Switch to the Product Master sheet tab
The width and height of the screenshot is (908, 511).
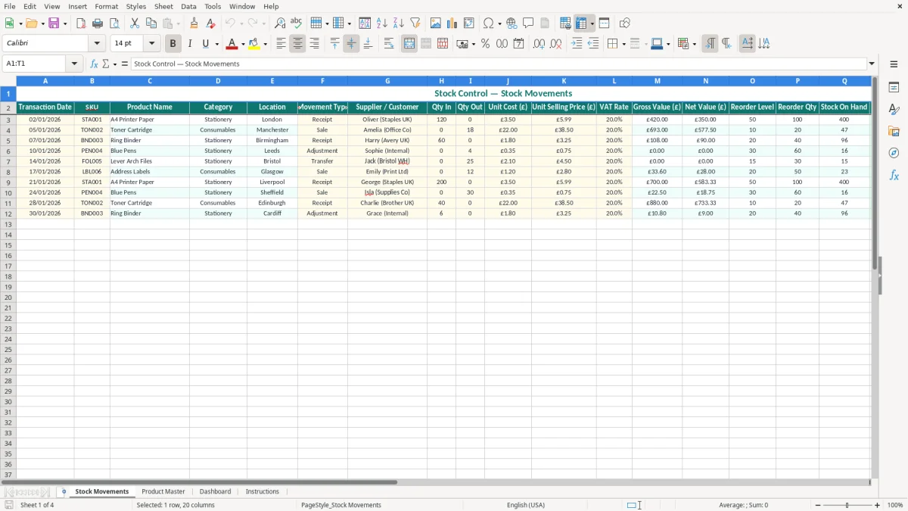click(x=163, y=491)
